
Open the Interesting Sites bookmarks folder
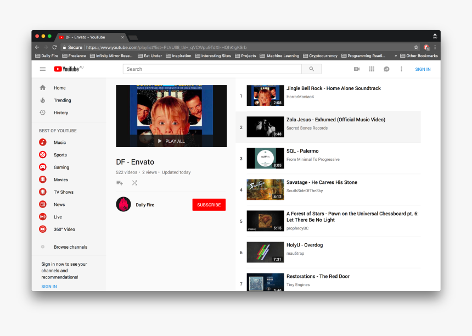pyautogui.click(x=213, y=55)
